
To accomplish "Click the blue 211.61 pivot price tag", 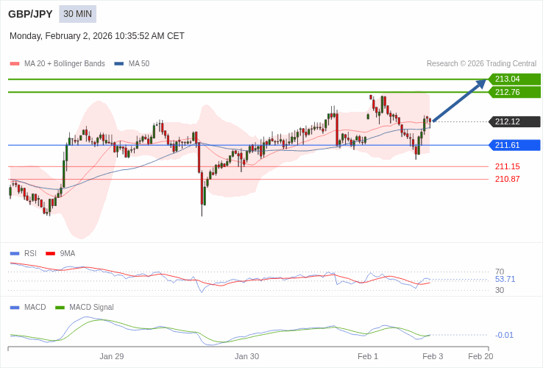I will (x=514, y=145).
